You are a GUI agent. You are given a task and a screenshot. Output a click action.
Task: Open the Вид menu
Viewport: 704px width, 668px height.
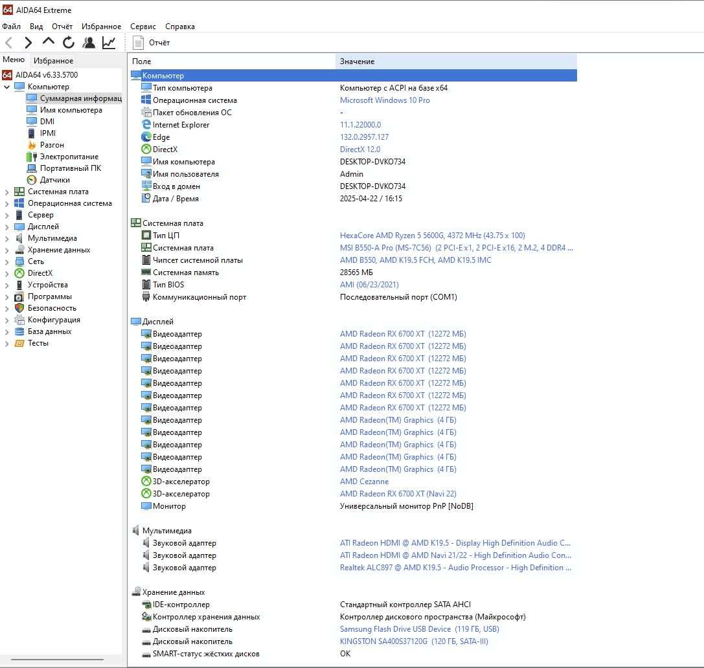36,27
